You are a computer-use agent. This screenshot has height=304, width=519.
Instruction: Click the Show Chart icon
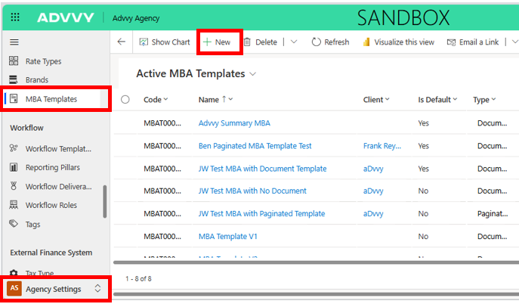(x=144, y=42)
